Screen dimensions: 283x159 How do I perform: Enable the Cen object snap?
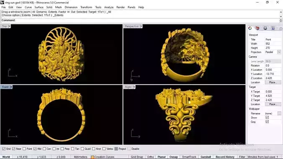pyautogui.click(x=44, y=149)
